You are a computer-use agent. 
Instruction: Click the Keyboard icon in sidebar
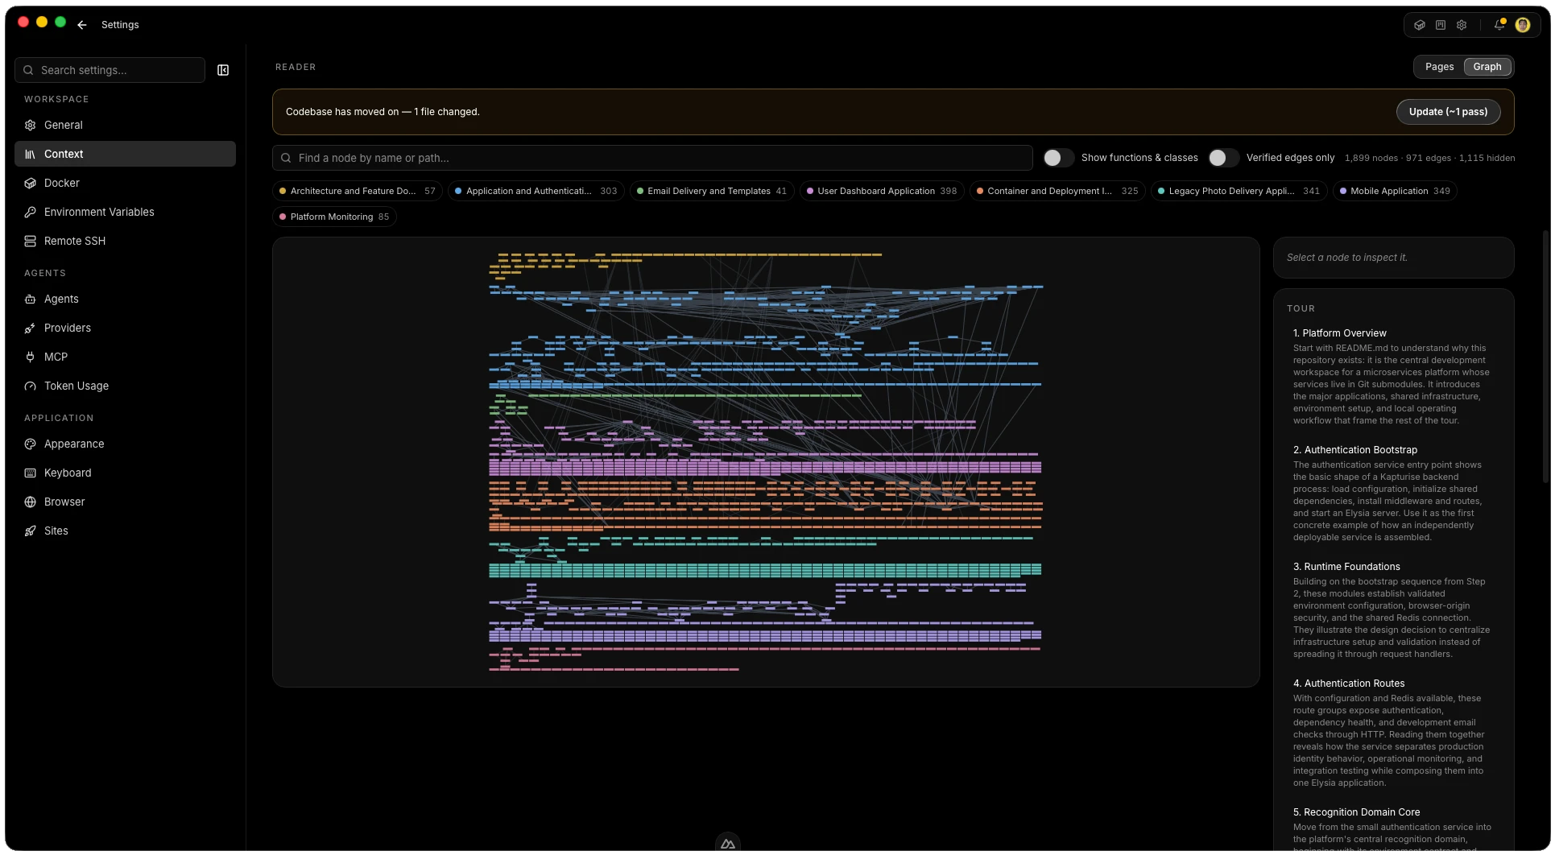tap(31, 473)
